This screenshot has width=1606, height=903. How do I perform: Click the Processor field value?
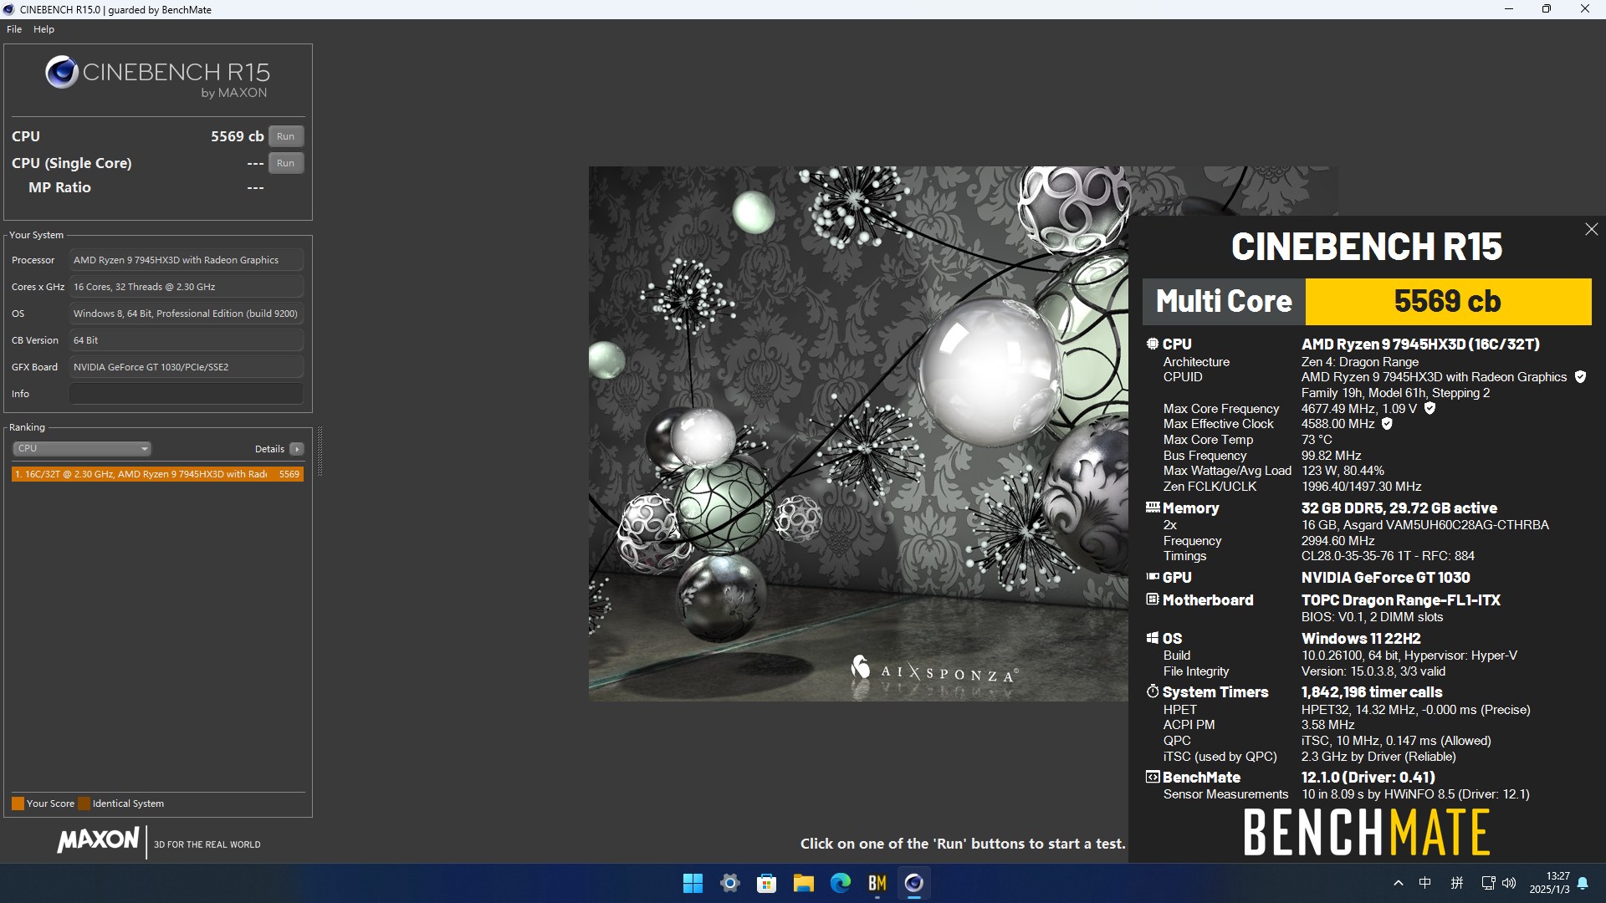(x=186, y=260)
